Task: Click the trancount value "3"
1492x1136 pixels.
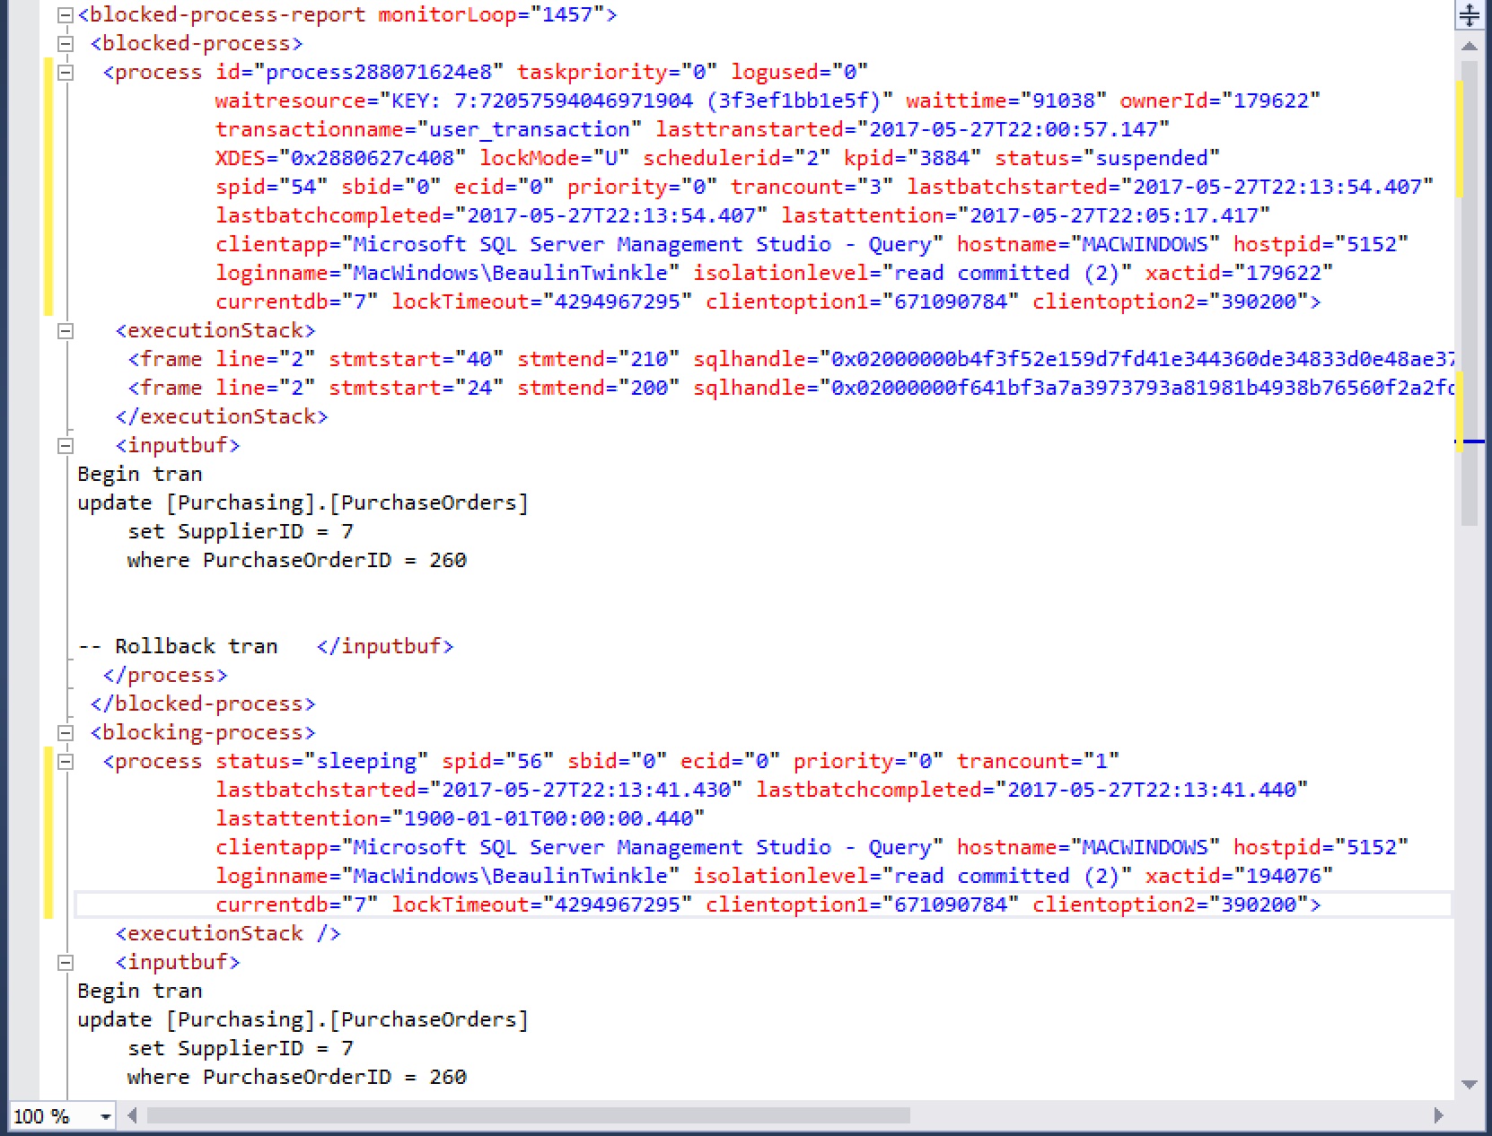Action: pos(874,188)
